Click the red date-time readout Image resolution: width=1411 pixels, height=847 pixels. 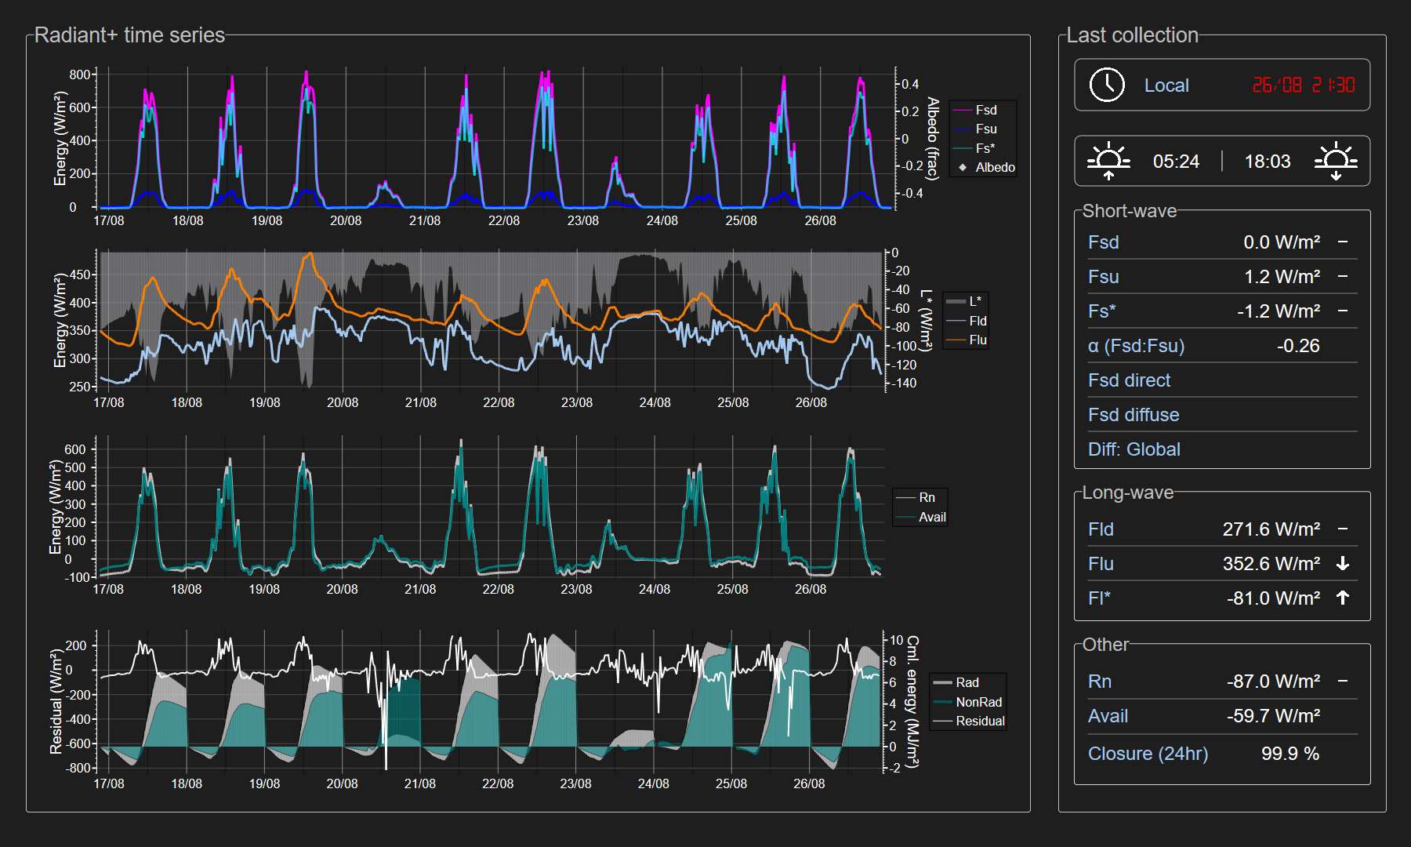1303,85
